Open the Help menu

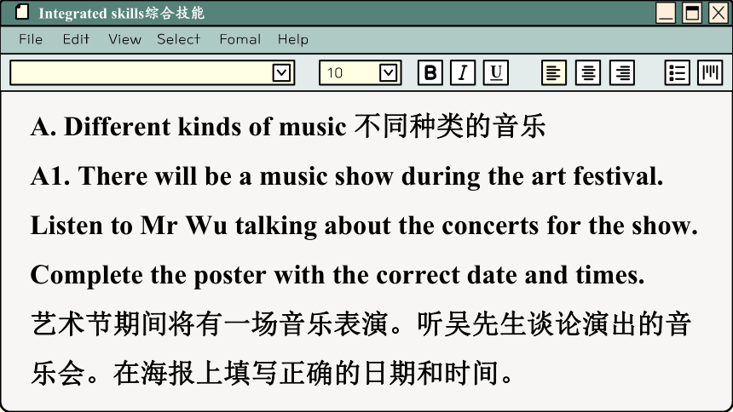point(293,39)
